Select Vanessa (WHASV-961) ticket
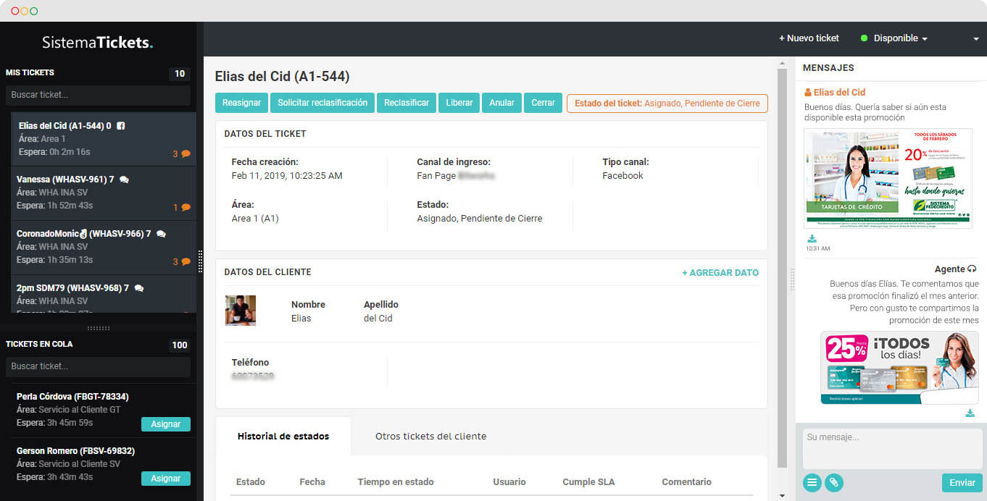 tap(104, 193)
